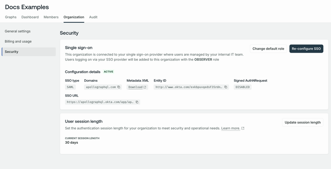Select the Organization tab
Image resolution: width=331 pixels, height=169 pixels.
click(x=74, y=17)
